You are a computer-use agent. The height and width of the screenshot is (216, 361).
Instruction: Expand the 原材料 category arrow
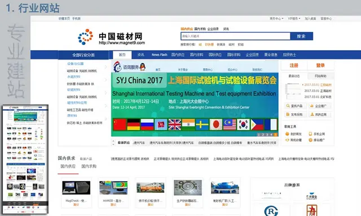tap(106, 119)
